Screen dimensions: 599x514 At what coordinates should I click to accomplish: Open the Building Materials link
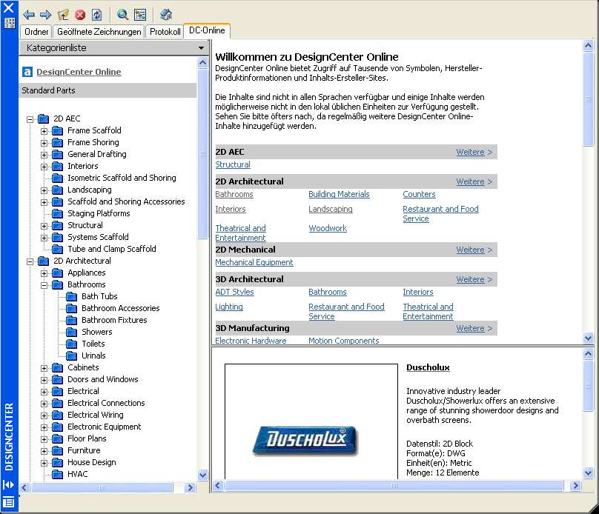[x=339, y=194]
